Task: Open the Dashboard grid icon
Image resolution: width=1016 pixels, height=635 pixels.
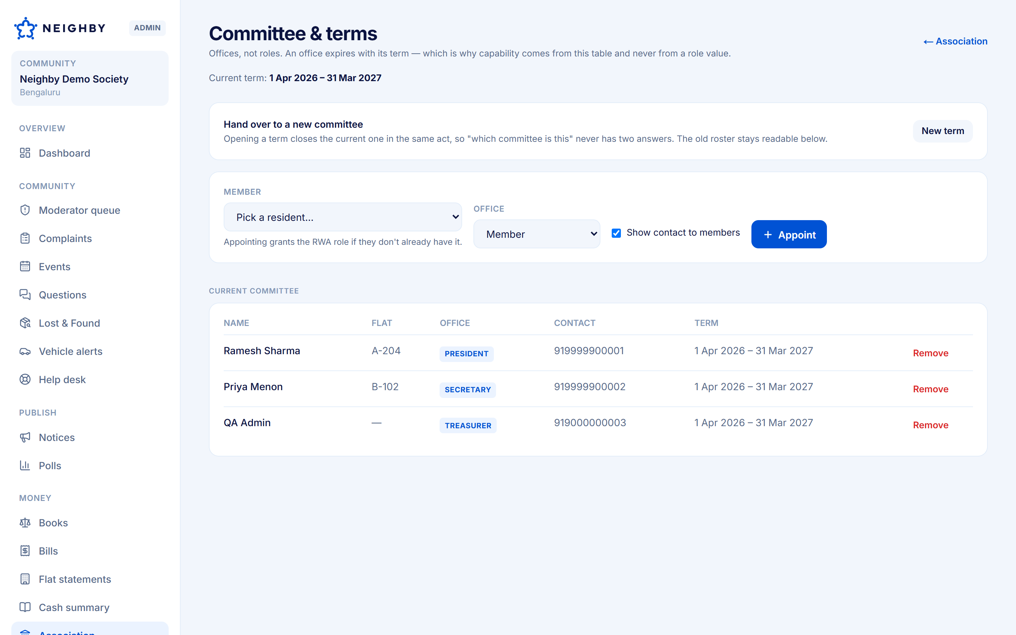Action: coord(25,153)
